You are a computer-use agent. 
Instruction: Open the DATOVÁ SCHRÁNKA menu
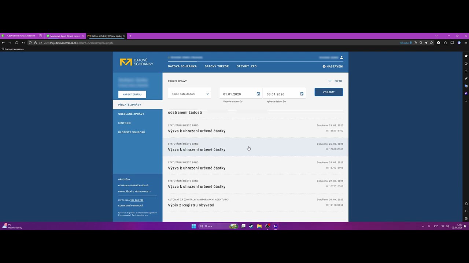click(182, 66)
